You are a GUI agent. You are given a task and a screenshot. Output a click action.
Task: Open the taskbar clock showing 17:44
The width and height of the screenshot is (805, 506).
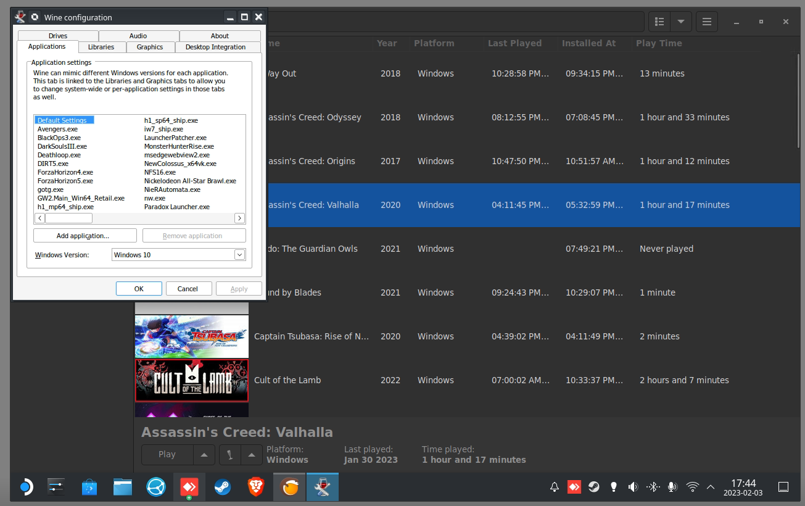pyautogui.click(x=743, y=487)
